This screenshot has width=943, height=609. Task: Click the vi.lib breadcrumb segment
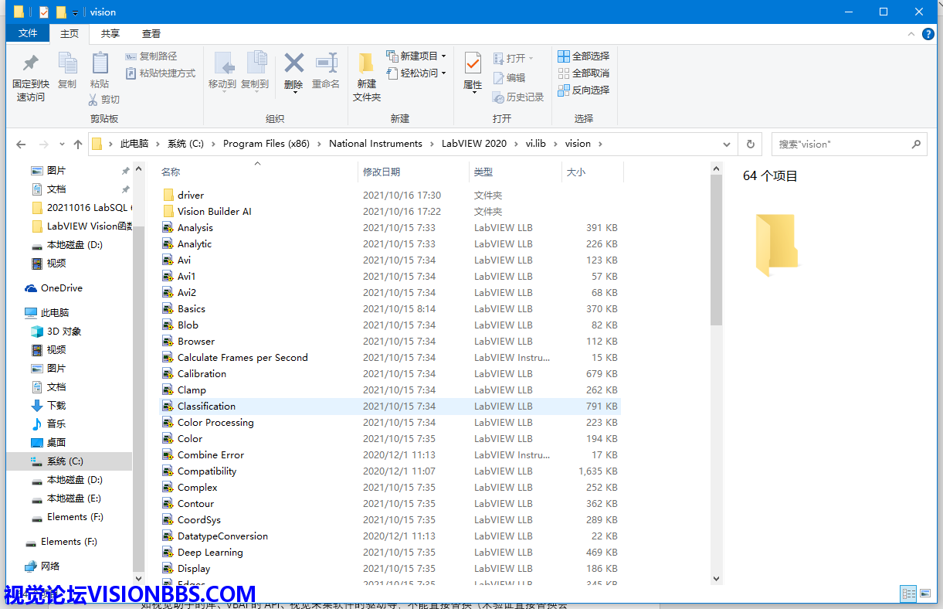tap(535, 144)
